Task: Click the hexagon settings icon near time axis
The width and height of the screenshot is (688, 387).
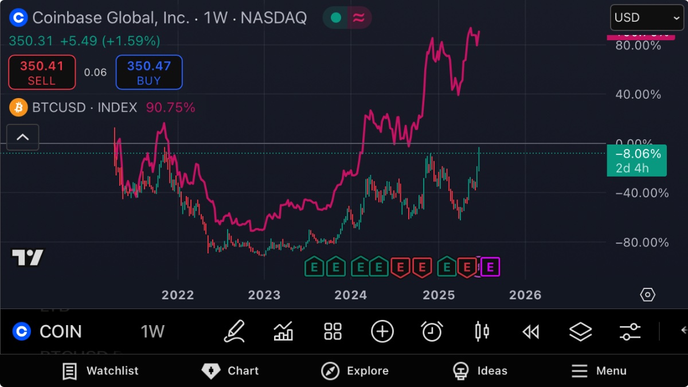Action: (x=647, y=295)
